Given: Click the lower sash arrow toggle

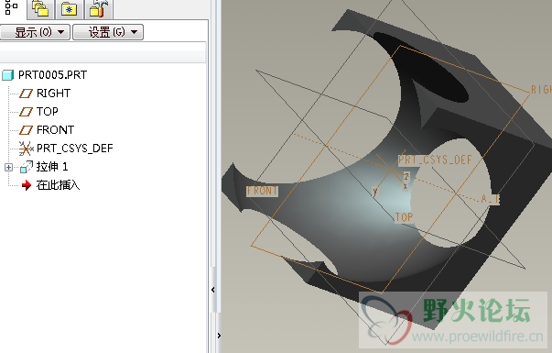Looking at the screenshot, I should 220,336.
